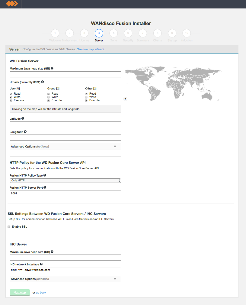Image resolution: width=246 pixels, height=305 pixels.
Task: Show the Umask help tooltip icon
Action: [x=43, y=82]
